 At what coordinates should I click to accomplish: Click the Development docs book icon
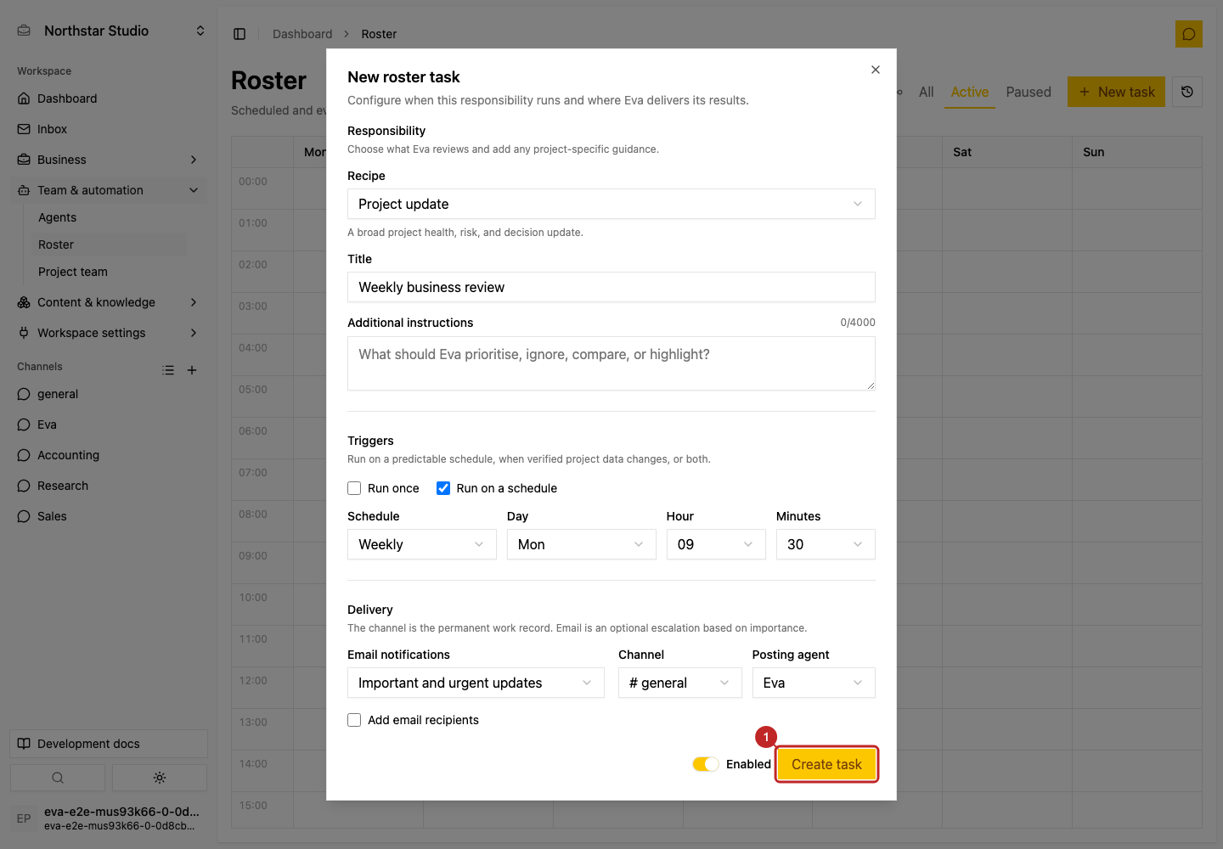[x=24, y=744]
